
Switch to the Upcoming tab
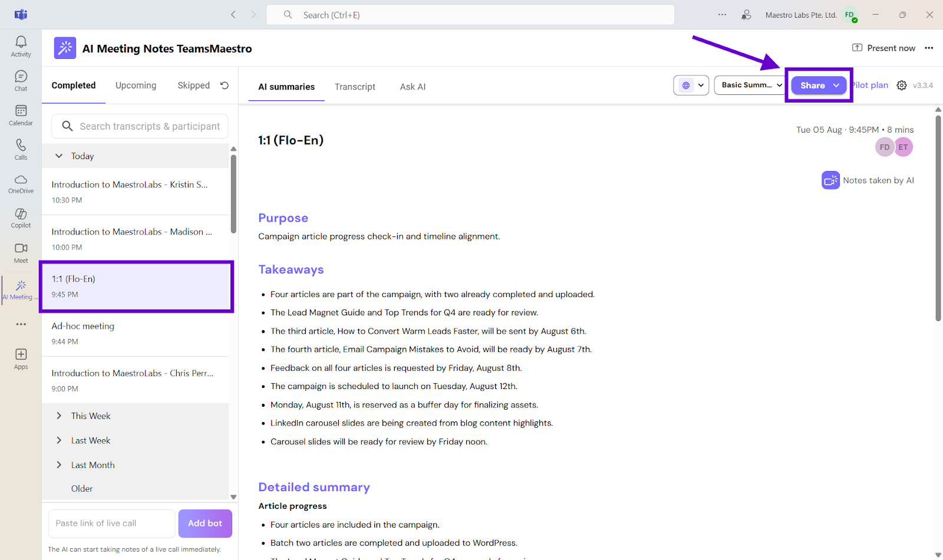136,85
